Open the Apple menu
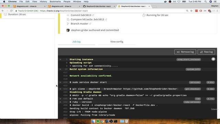Image resolution: width=220 pixels, height=124 pixels. pyautogui.click(x=4, y=1)
